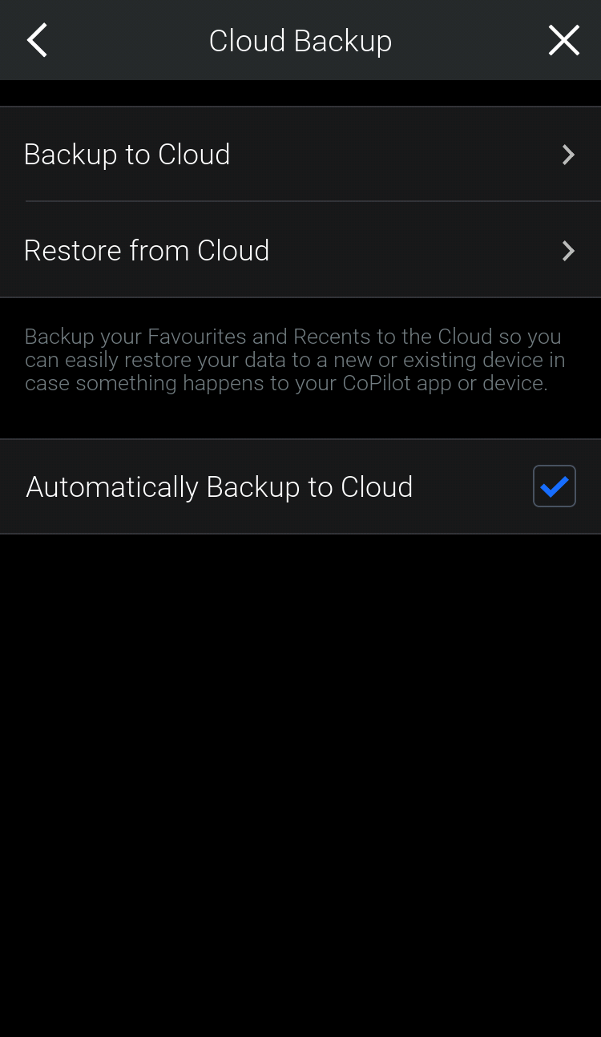Select the Backup to Cloud row text
The width and height of the screenshot is (601, 1037).
point(127,155)
